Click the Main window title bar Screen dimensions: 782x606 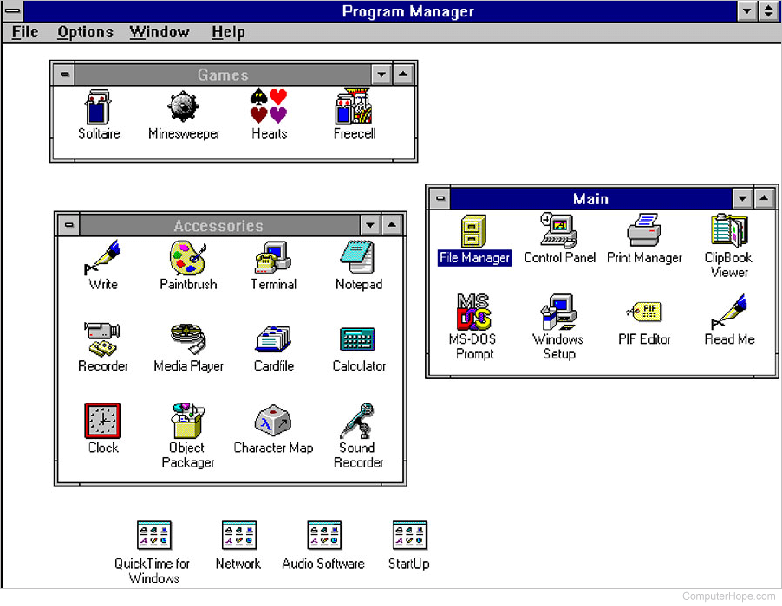591,198
